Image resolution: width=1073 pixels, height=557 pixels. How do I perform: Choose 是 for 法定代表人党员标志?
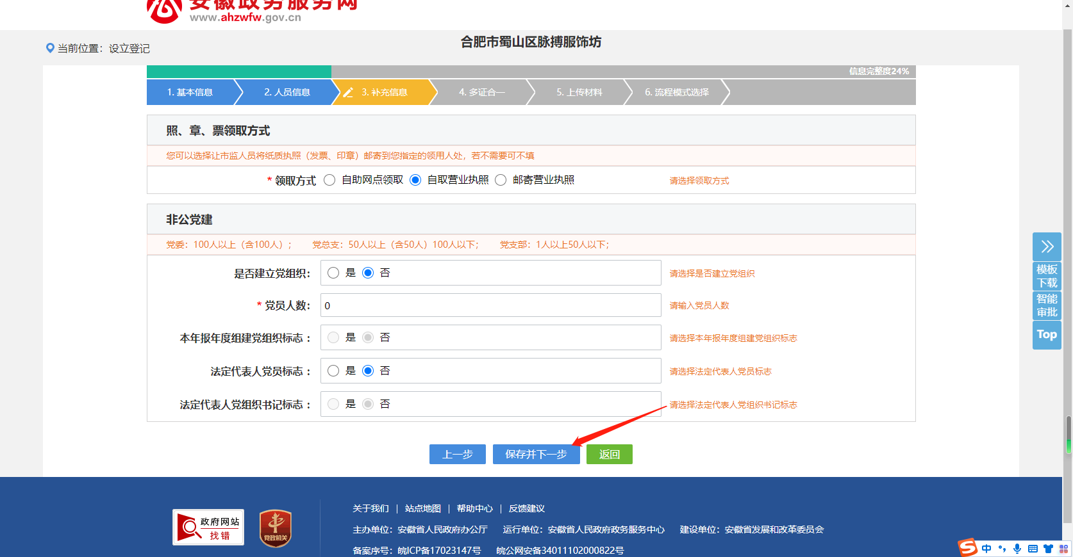click(333, 371)
